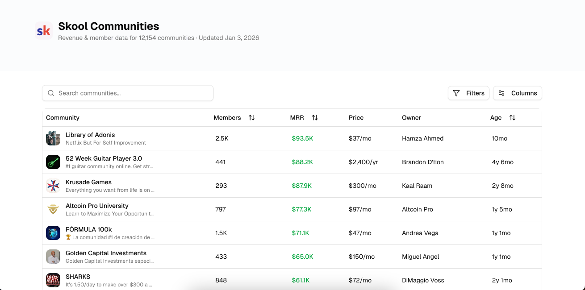Open Brandon D'Eon's owner profile

(423, 162)
